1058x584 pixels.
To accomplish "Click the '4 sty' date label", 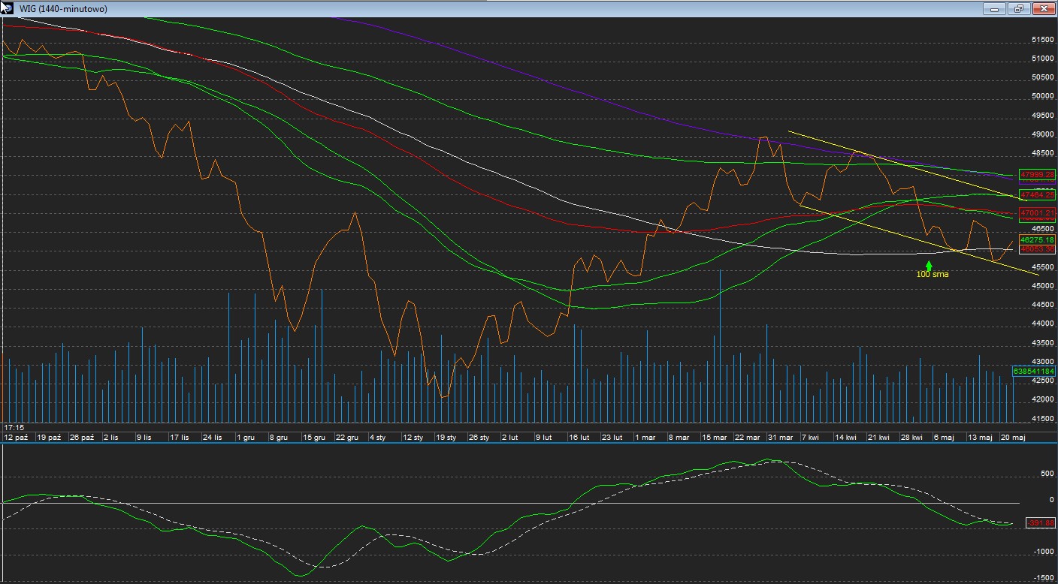I will [377, 436].
